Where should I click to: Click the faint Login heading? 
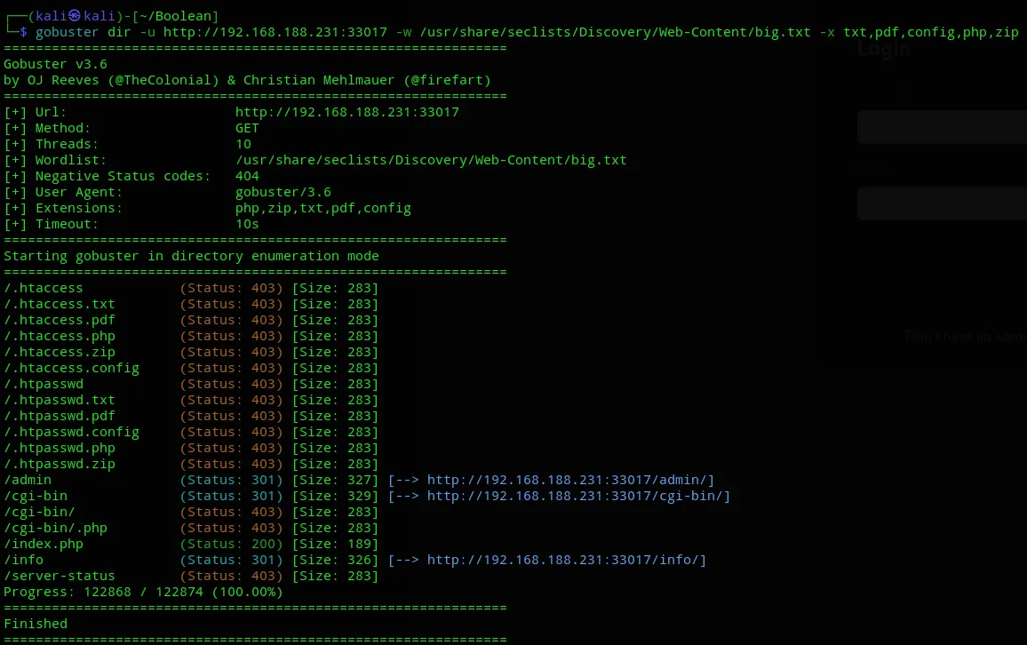[883, 50]
